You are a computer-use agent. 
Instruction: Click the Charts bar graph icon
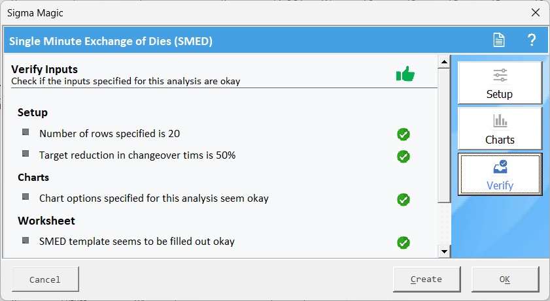pyautogui.click(x=500, y=121)
